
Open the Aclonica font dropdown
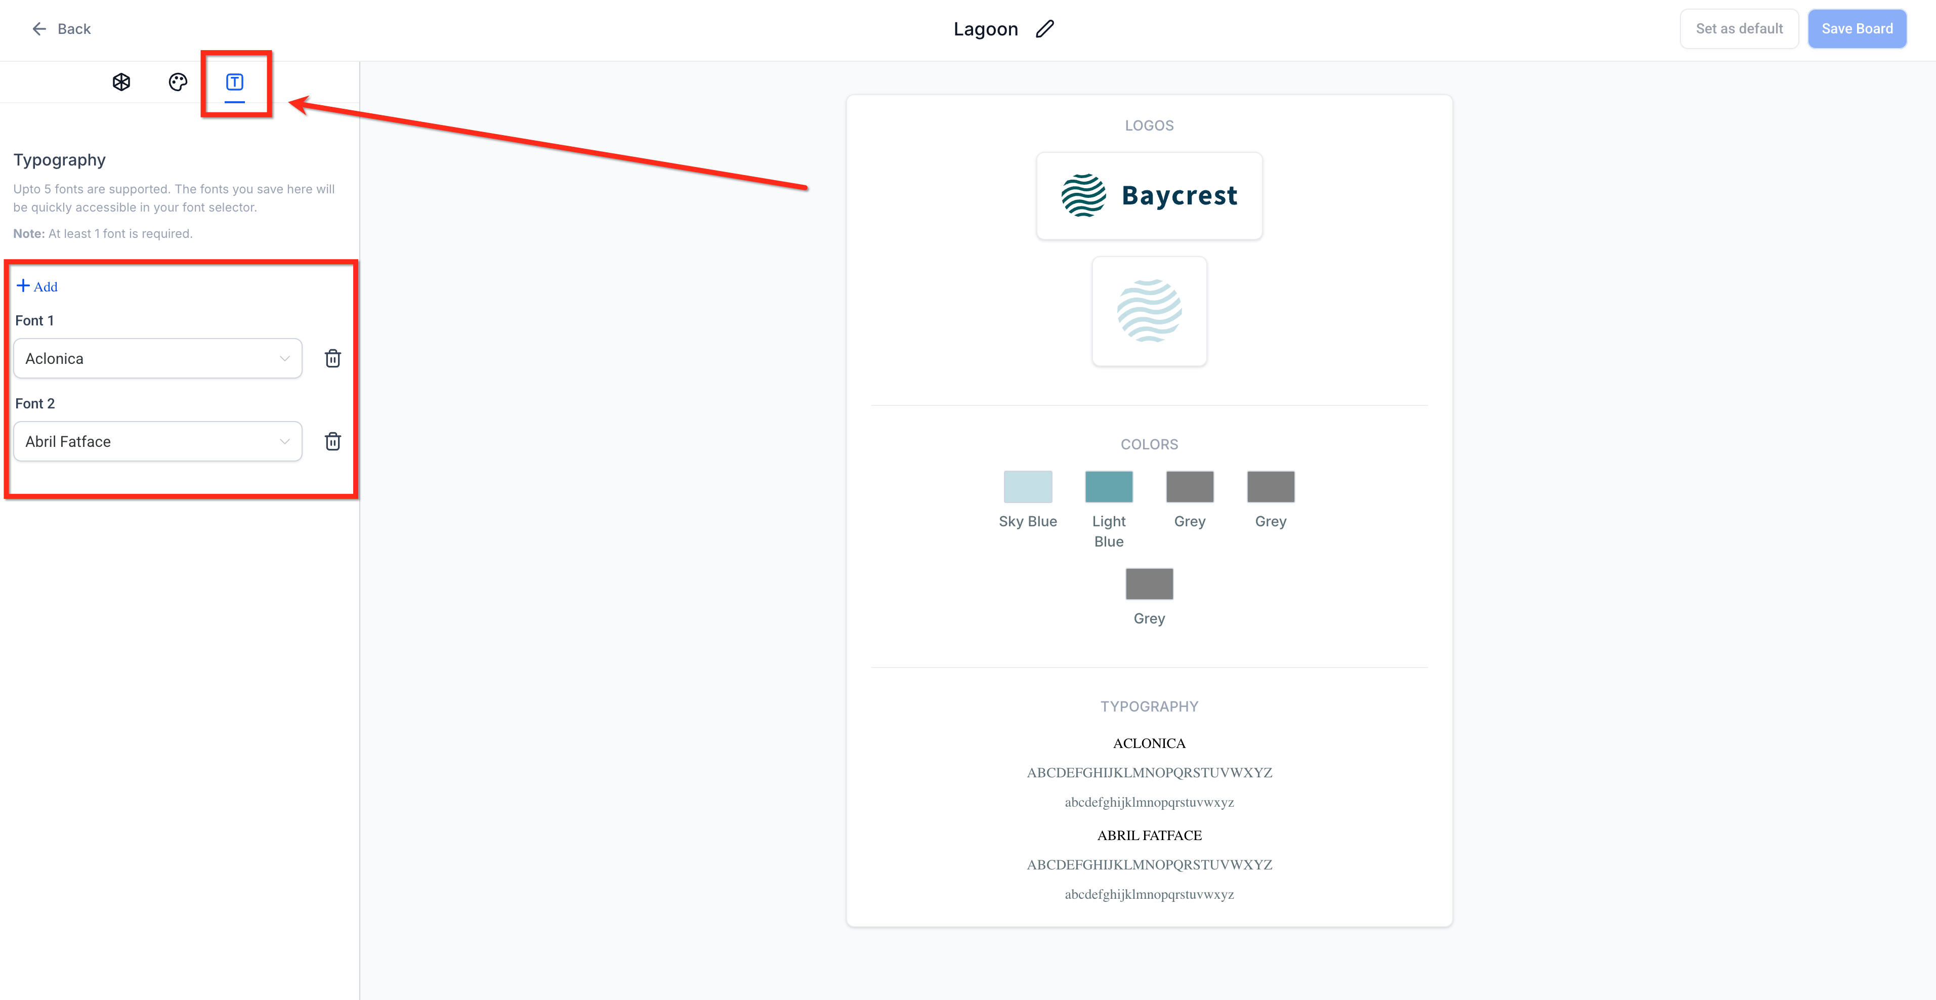click(150, 359)
